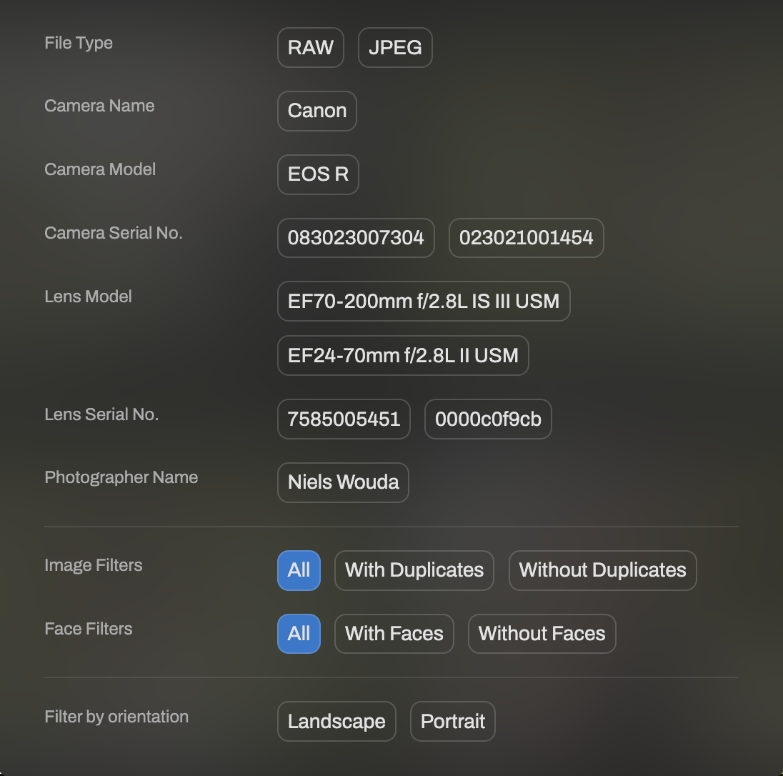This screenshot has width=783, height=776.
Task: Select the EOS R camera model
Action: (317, 174)
